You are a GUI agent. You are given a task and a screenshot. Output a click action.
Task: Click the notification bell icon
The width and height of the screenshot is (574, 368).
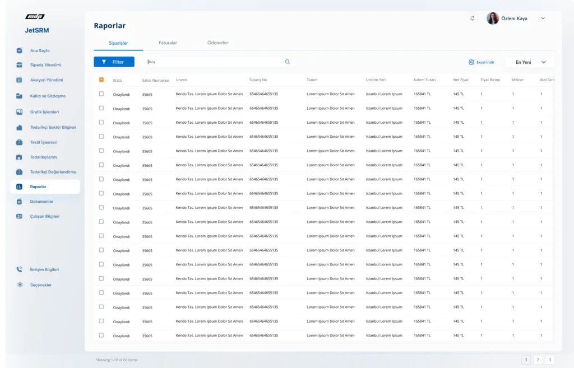tap(472, 18)
